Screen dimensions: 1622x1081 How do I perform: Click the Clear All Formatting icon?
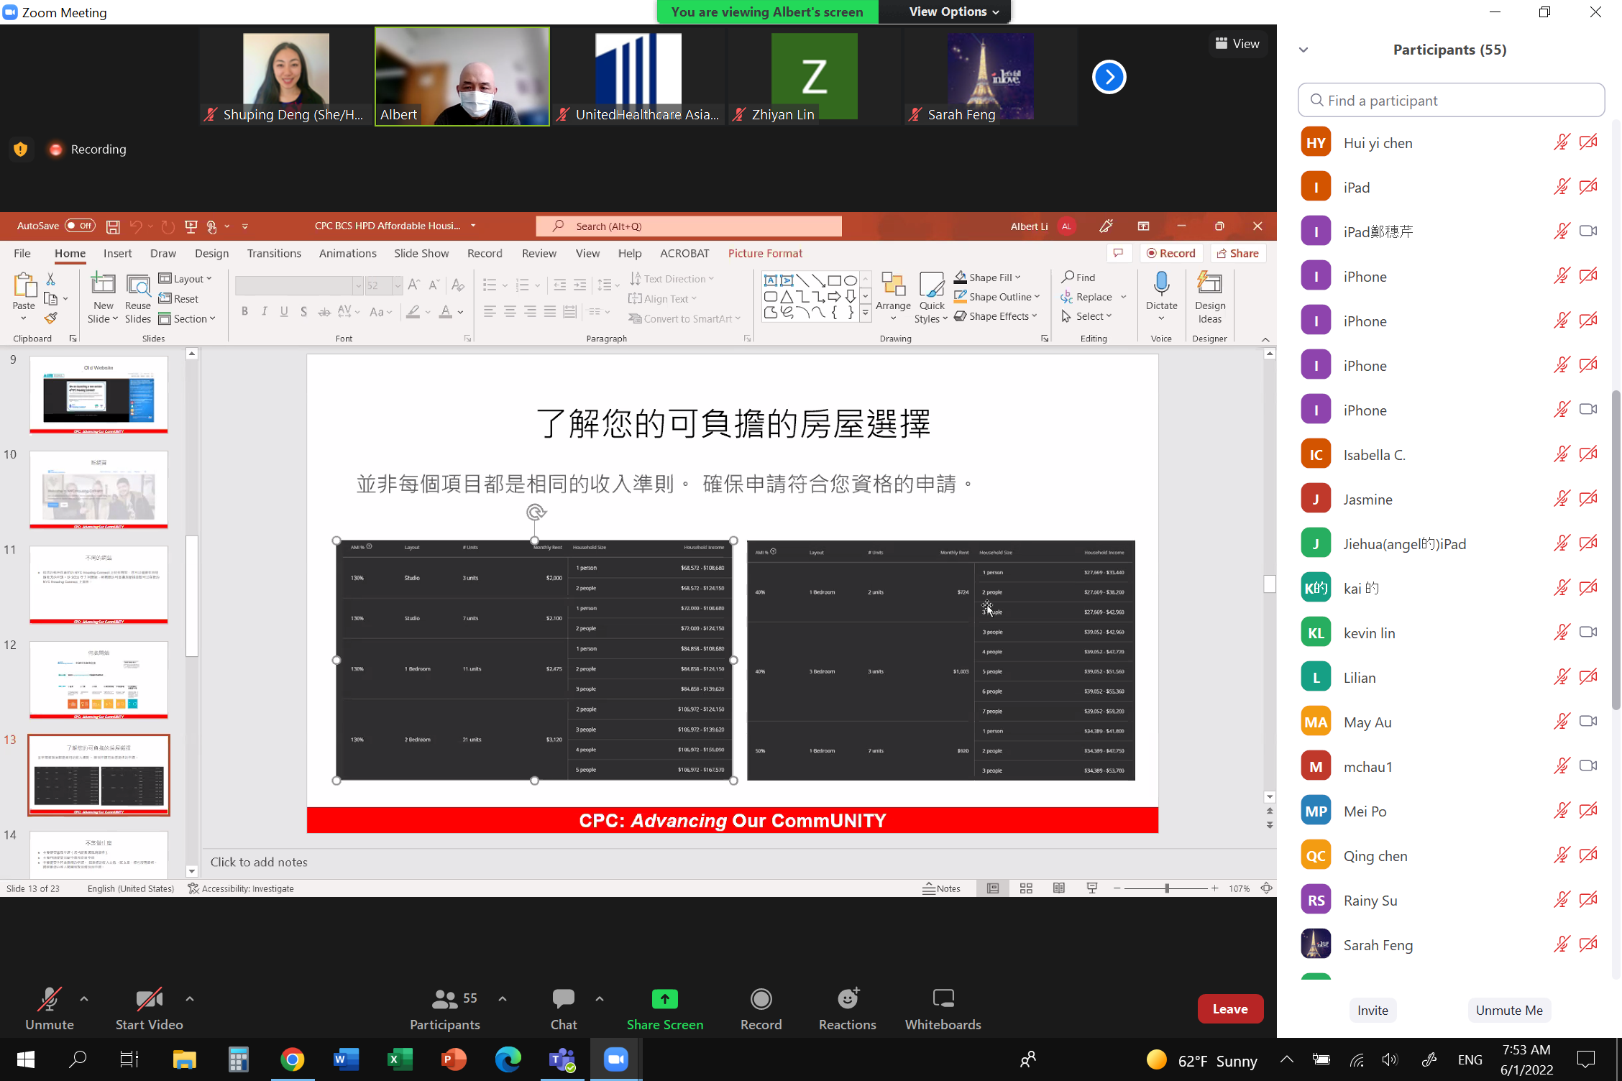click(458, 285)
